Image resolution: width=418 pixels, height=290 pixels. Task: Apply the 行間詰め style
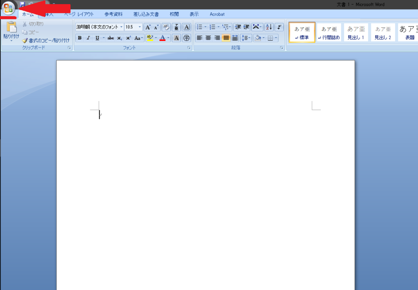coord(329,33)
